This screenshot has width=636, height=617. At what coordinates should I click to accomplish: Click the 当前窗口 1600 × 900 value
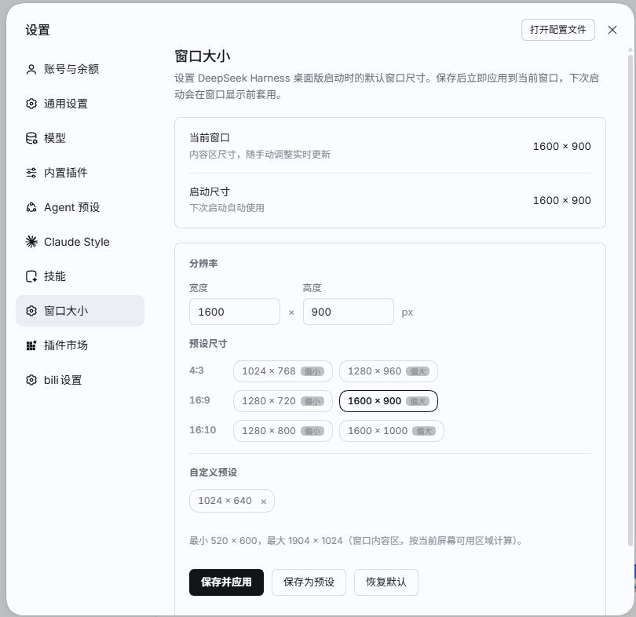pyautogui.click(x=561, y=146)
